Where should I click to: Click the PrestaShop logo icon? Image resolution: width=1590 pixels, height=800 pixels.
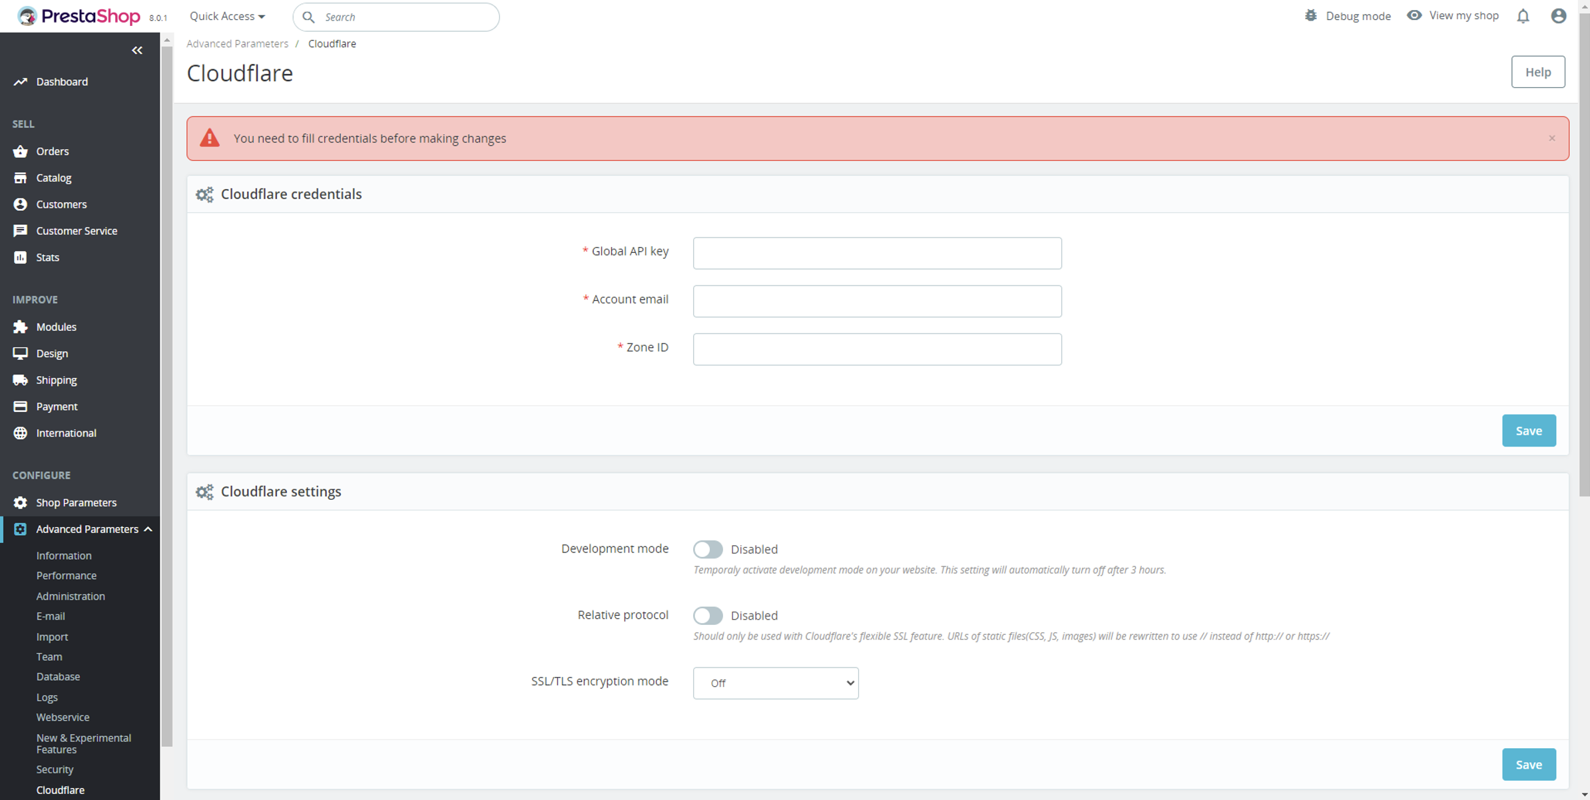point(27,15)
